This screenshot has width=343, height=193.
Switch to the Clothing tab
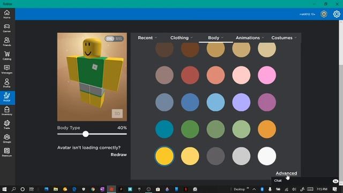pos(180,38)
